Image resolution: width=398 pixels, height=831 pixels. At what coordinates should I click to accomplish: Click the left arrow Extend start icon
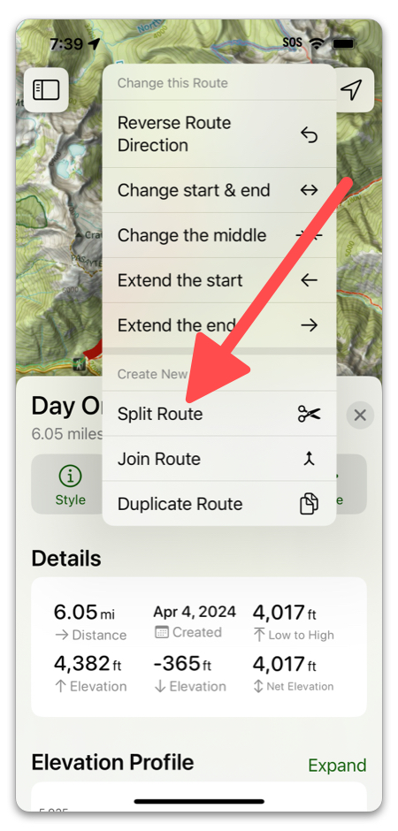pos(309,280)
